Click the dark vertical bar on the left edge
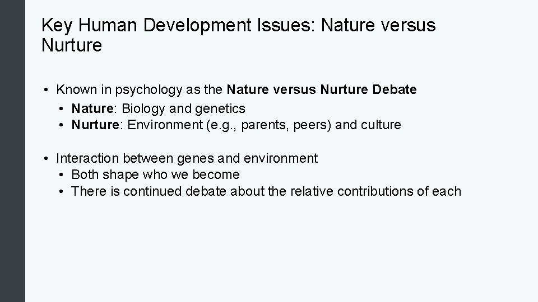This screenshot has width=538, height=302. (x=12, y=151)
